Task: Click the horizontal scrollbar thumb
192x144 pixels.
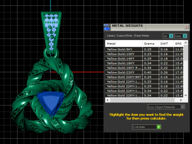Action: pyautogui.click(x=142, y=100)
